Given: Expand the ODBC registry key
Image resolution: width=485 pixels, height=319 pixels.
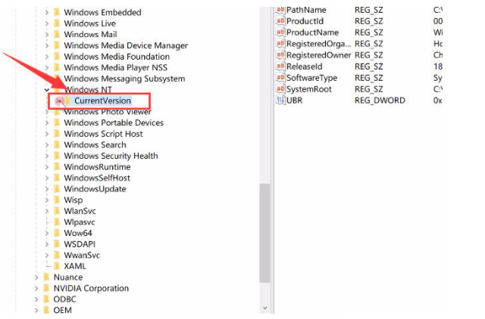Looking at the screenshot, I should point(36,299).
